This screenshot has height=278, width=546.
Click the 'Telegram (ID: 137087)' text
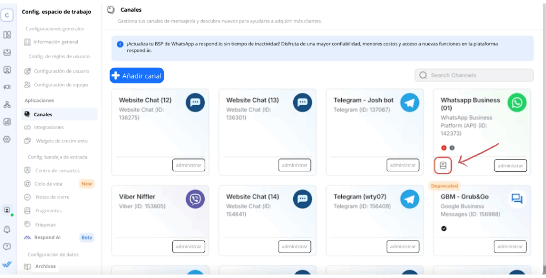(362, 110)
